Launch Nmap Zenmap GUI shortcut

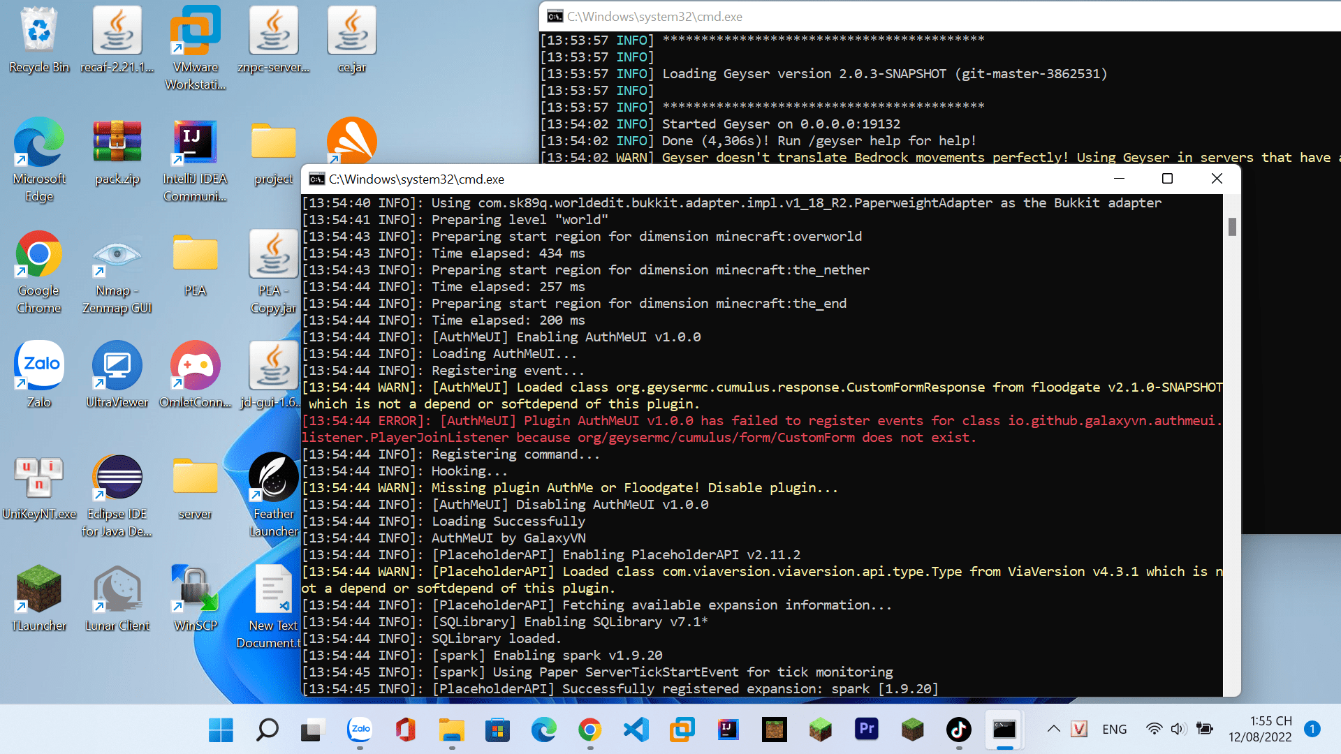point(117,255)
